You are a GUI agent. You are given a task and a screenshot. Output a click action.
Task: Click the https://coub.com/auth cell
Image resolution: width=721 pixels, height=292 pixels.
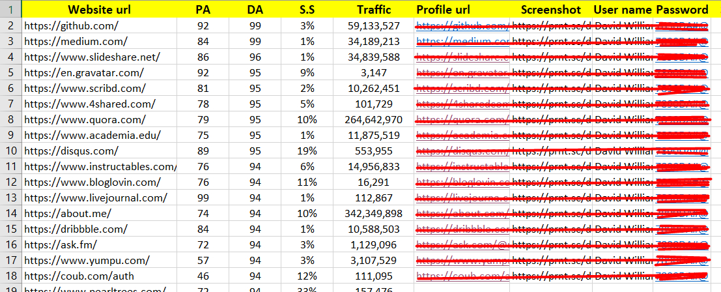pyautogui.click(x=99, y=276)
